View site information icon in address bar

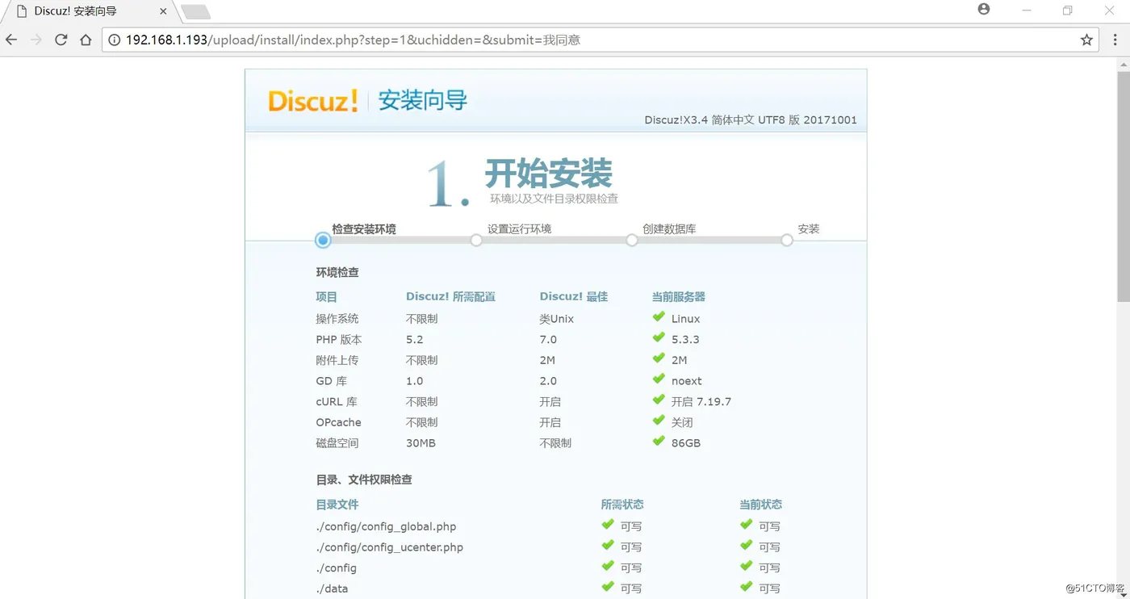tap(115, 40)
